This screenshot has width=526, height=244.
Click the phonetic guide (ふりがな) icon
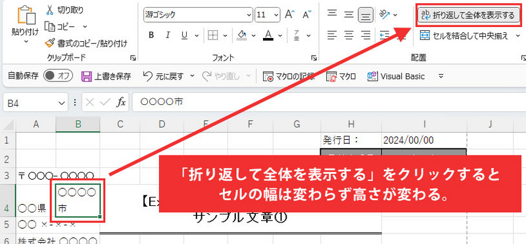[297, 35]
